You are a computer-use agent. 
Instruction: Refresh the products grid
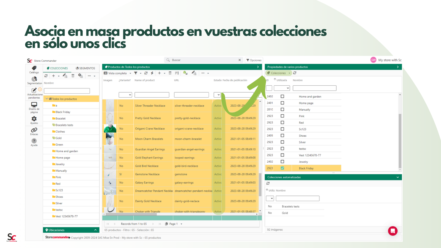pyautogui.click(x=146, y=73)
